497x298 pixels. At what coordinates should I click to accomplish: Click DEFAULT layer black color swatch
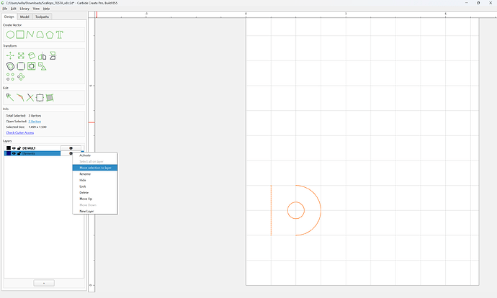click(x=9, y=148)
